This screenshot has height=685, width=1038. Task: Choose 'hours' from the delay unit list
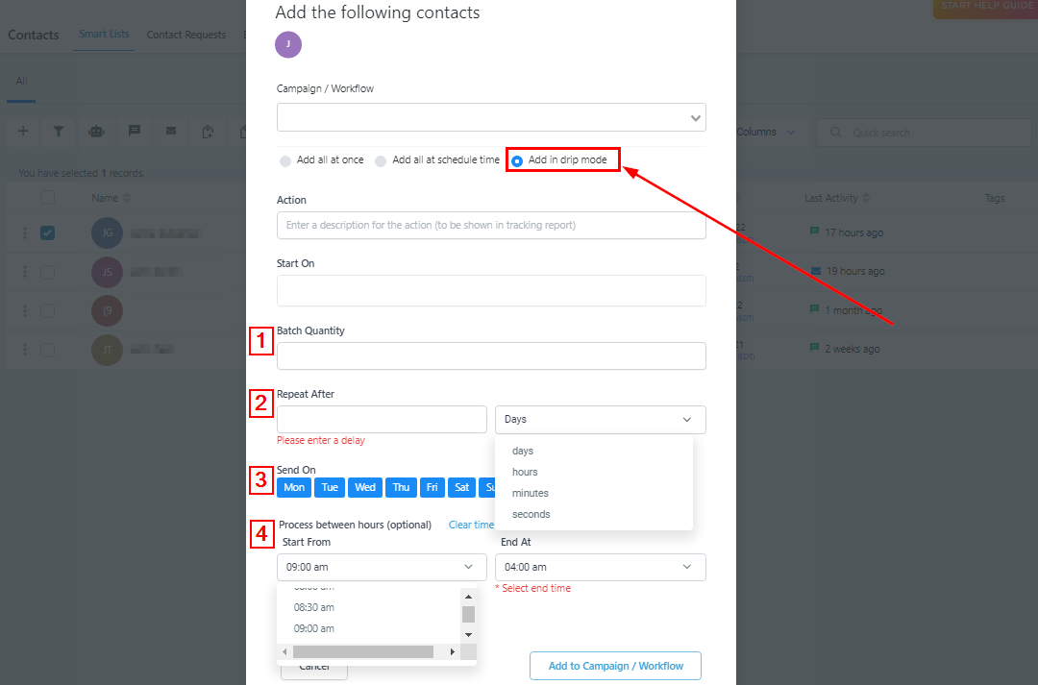(x=525, y=472)
